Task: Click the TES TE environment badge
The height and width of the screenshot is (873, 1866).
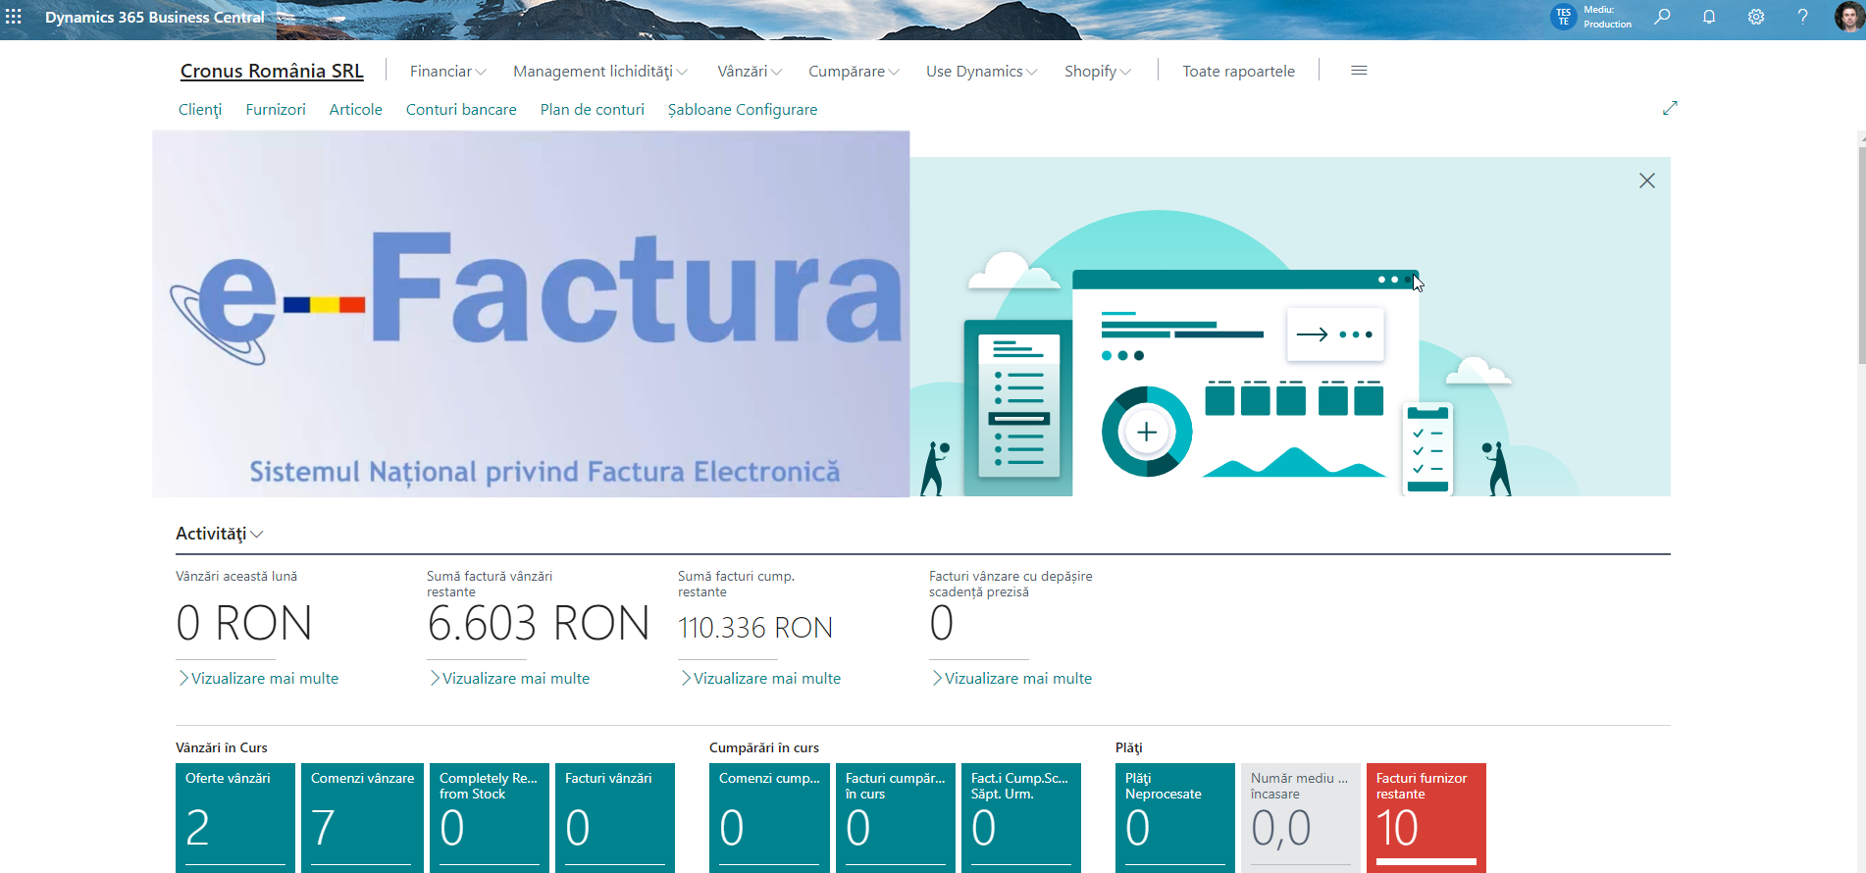Action: [1563, 17]
